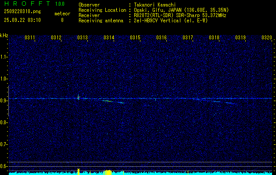Screen dimensions: 276x175
Task: Click the word meteor above the count
Action: pos(62,14)
